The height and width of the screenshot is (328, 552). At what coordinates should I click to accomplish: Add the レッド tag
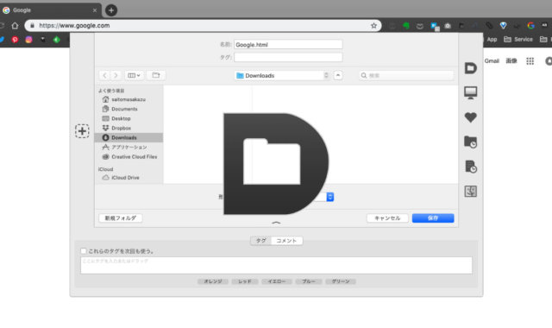click(245, 281)
